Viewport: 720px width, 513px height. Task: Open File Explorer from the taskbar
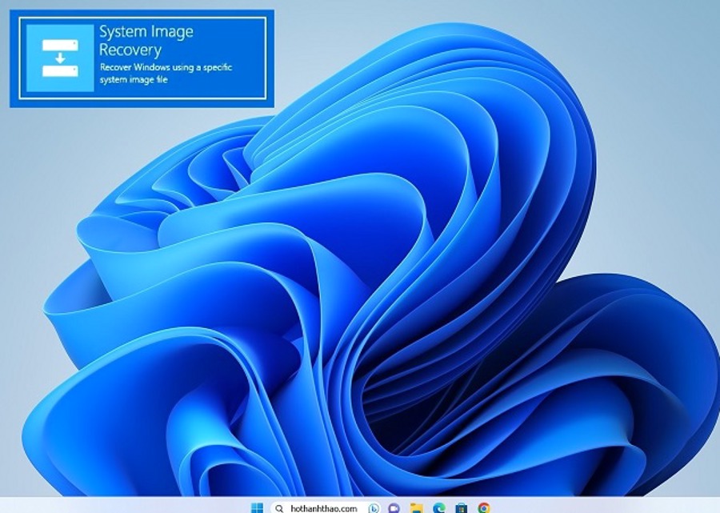[416, 508]
